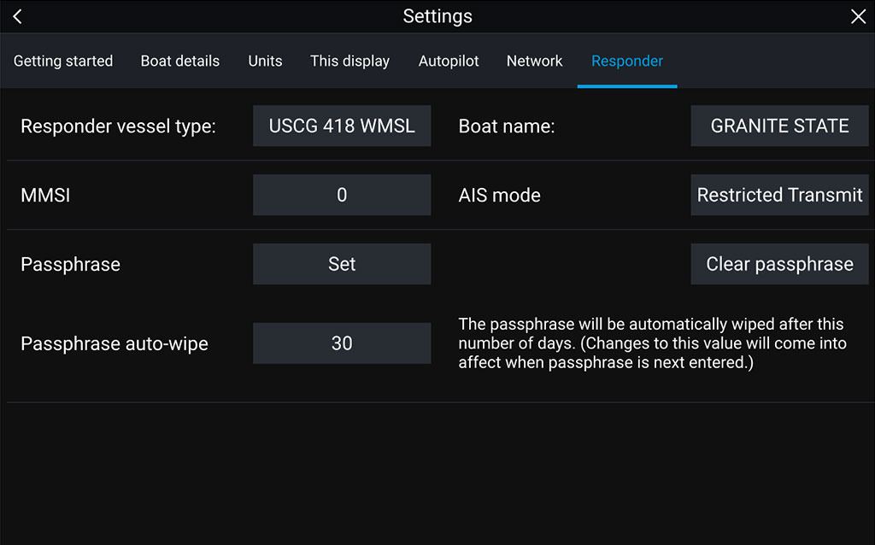Click the passphrase auto-wipe explanation text
The image size is (875, 545).
(652, 343)
